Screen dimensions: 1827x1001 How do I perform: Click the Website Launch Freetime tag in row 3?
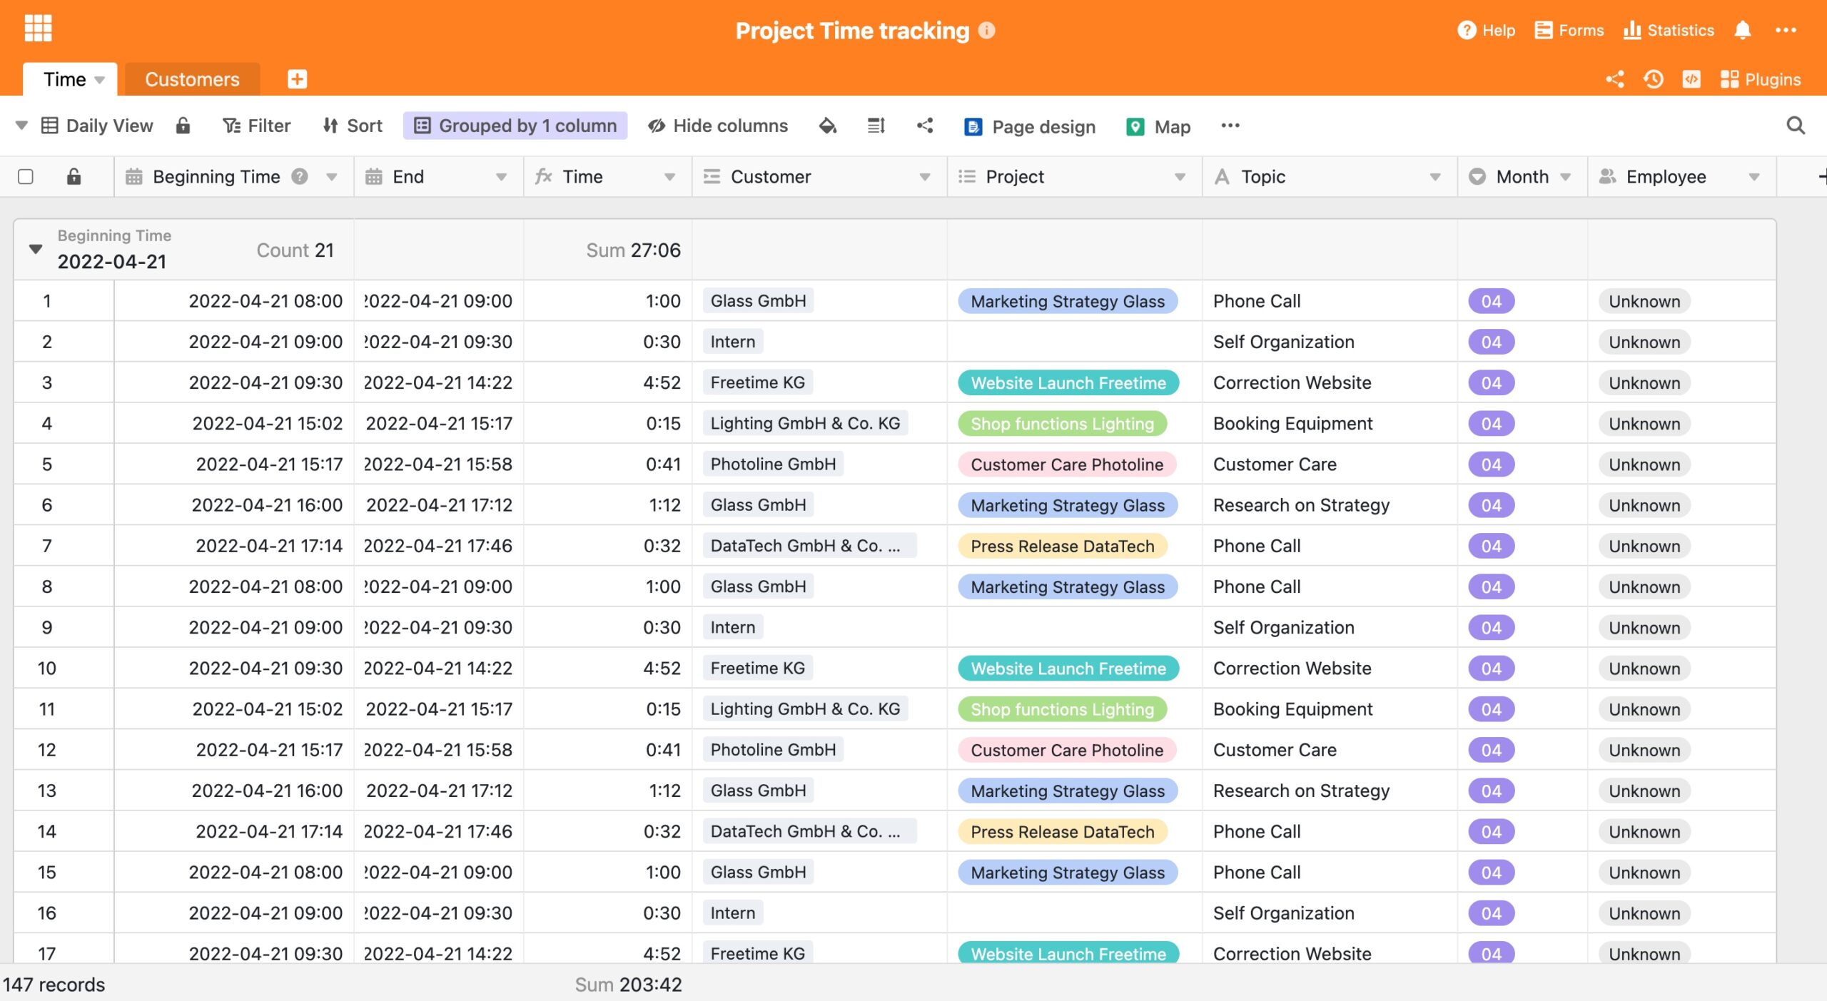pos(1068,382)
